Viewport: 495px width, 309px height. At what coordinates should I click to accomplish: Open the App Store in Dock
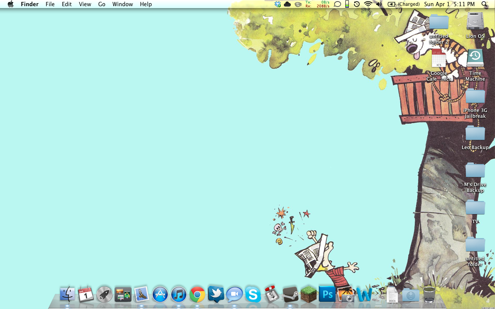160,295
